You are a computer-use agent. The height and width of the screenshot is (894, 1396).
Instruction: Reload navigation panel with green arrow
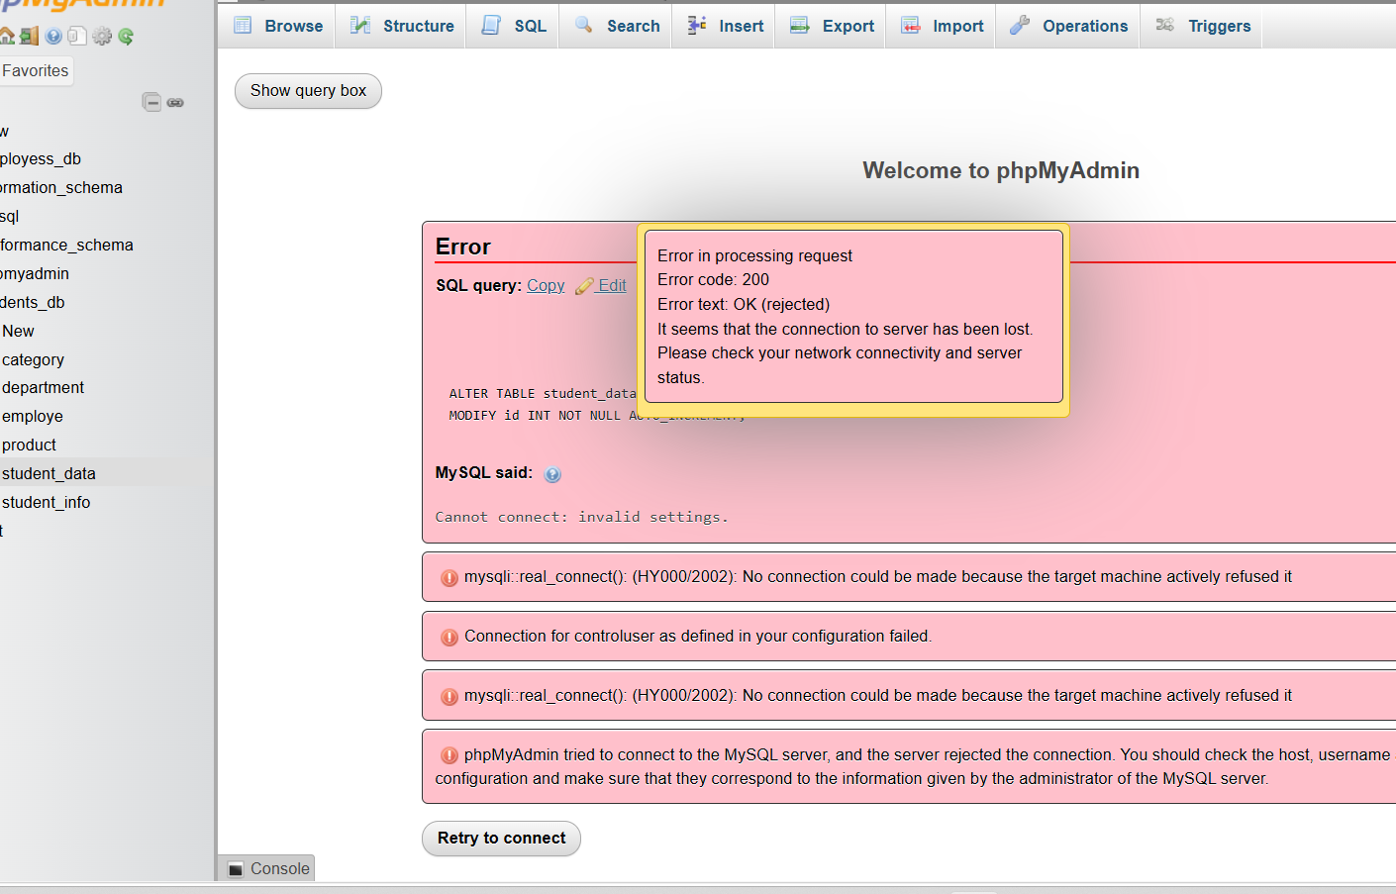click(126, 37)
